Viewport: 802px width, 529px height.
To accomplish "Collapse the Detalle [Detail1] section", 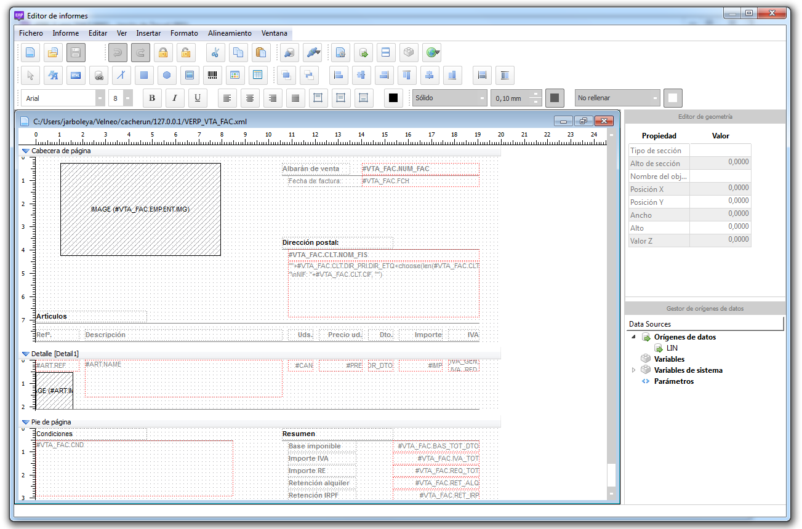I will click(25, 354).
